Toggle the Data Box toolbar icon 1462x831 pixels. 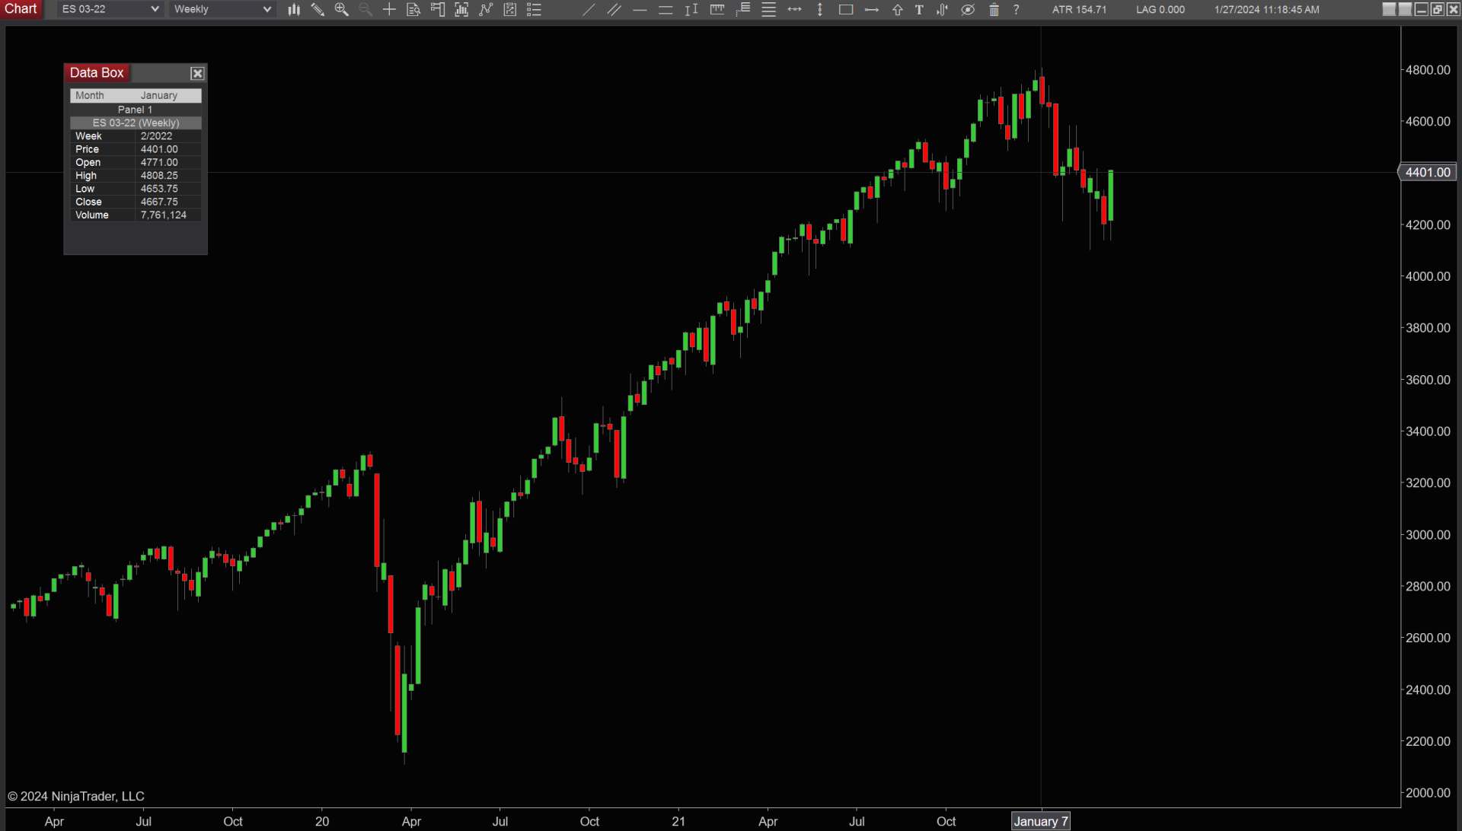(x=413, y=10)
